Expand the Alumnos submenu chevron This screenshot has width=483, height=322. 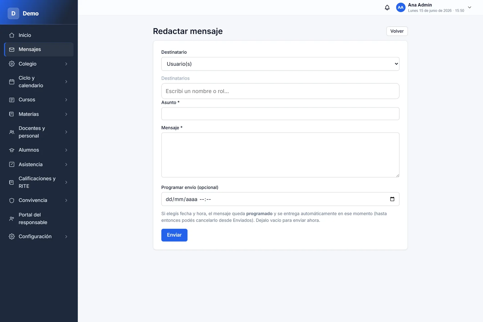[66, 150]
